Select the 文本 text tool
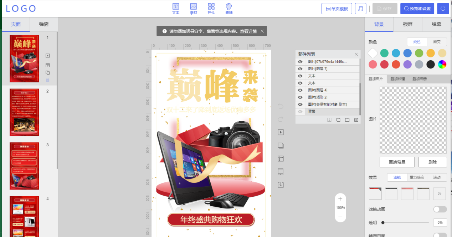The width and height of the screenshot is (452, 237). point(175,9)
